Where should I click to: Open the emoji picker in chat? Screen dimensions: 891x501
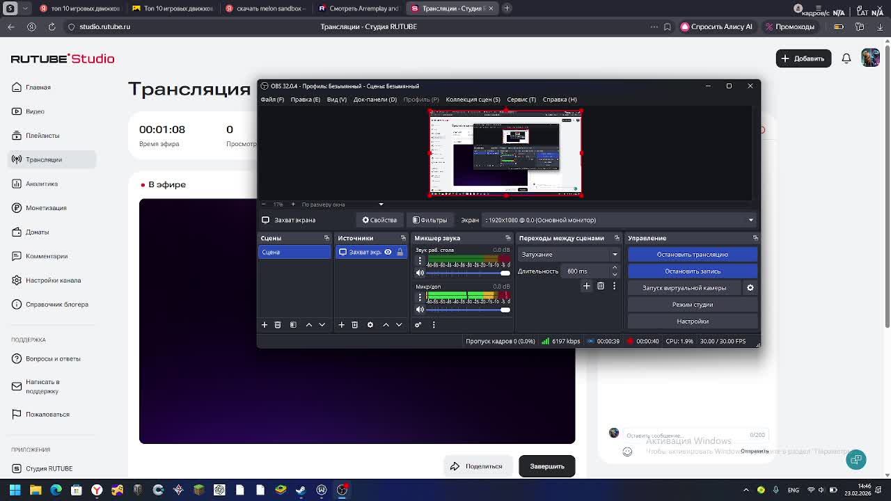(627, 452)
